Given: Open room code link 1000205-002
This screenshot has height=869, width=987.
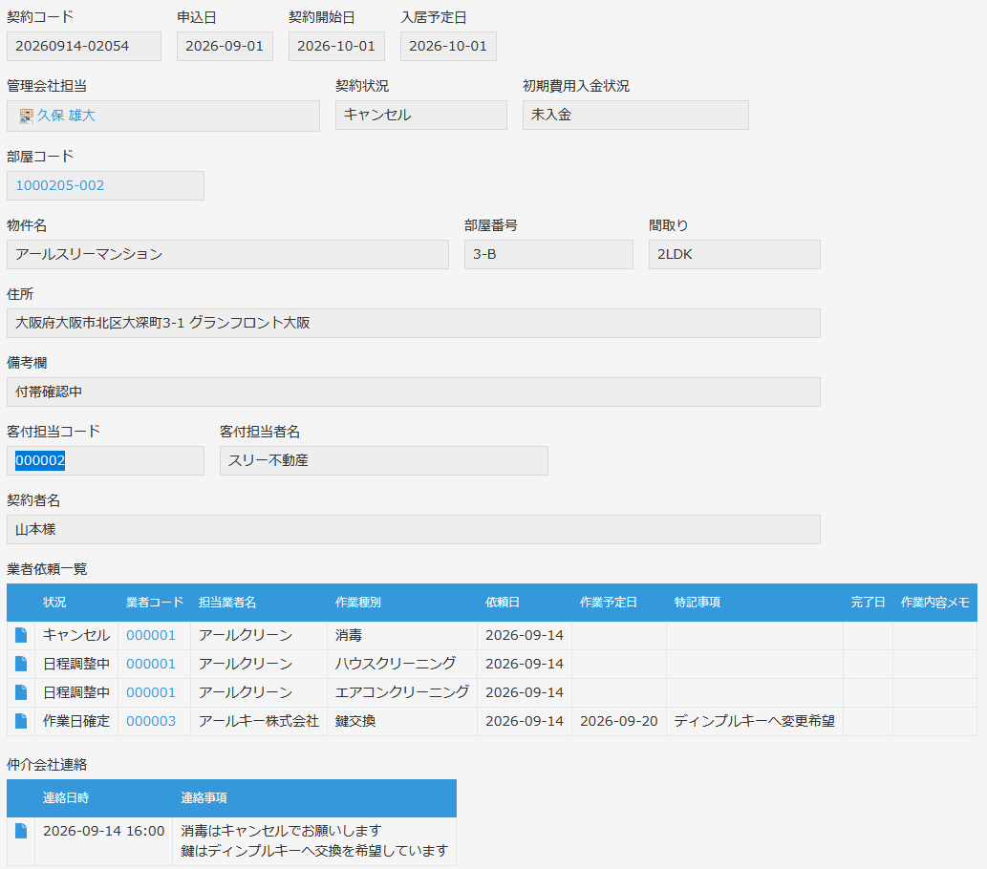Looking at the screenshot, I should [x=60, y=185].
